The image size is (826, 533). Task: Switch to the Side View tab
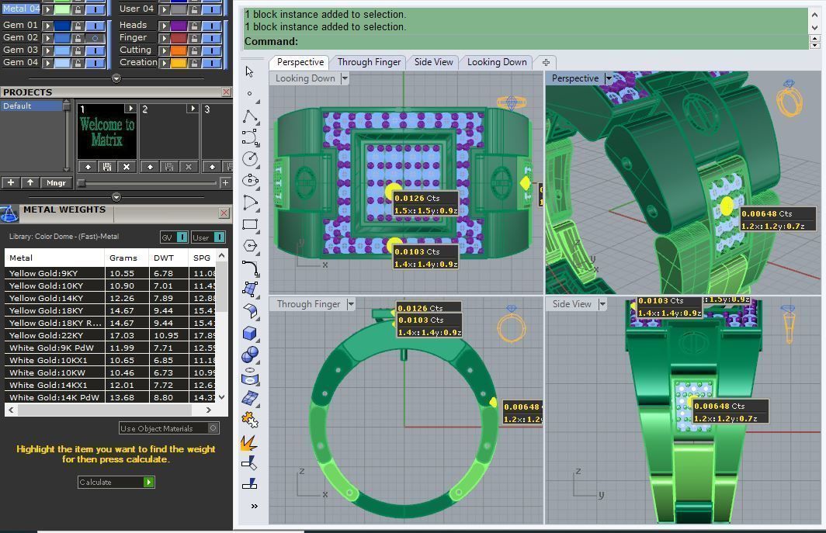[x=433, y=62]
